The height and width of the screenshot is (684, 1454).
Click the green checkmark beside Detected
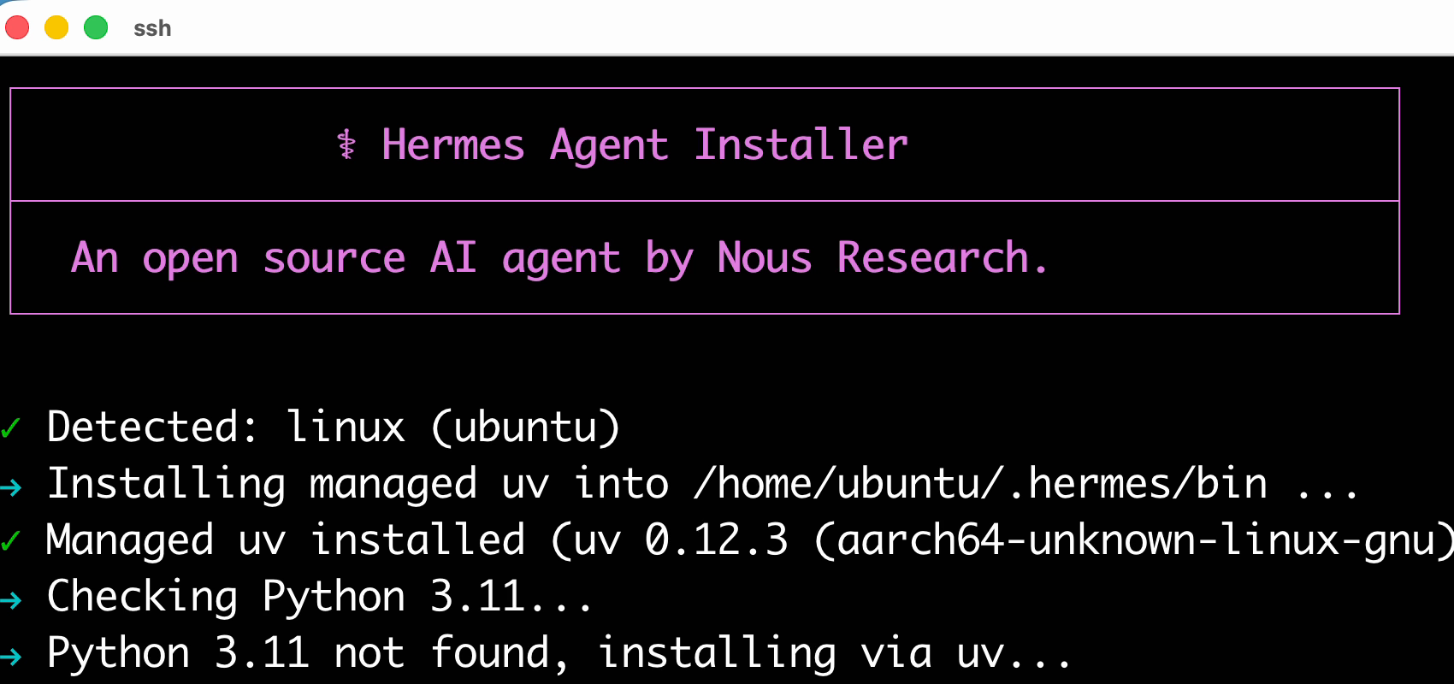tap(11, 427)
